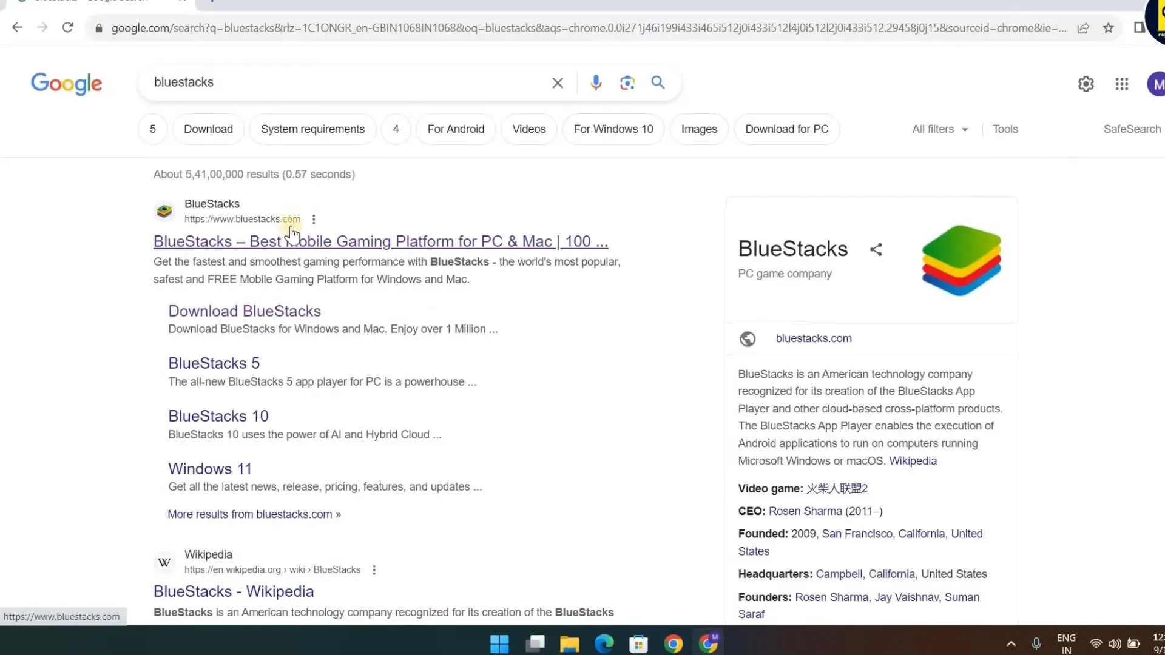
Task: Open Google Lens image search
Action: 627,82
